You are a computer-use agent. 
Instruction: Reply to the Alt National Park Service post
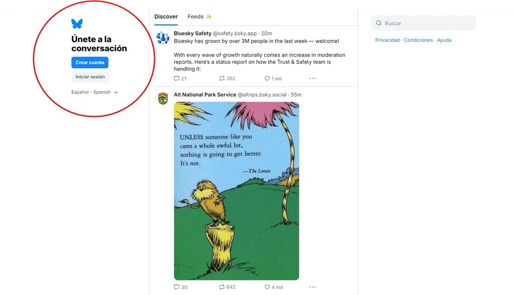pos(180,287)
